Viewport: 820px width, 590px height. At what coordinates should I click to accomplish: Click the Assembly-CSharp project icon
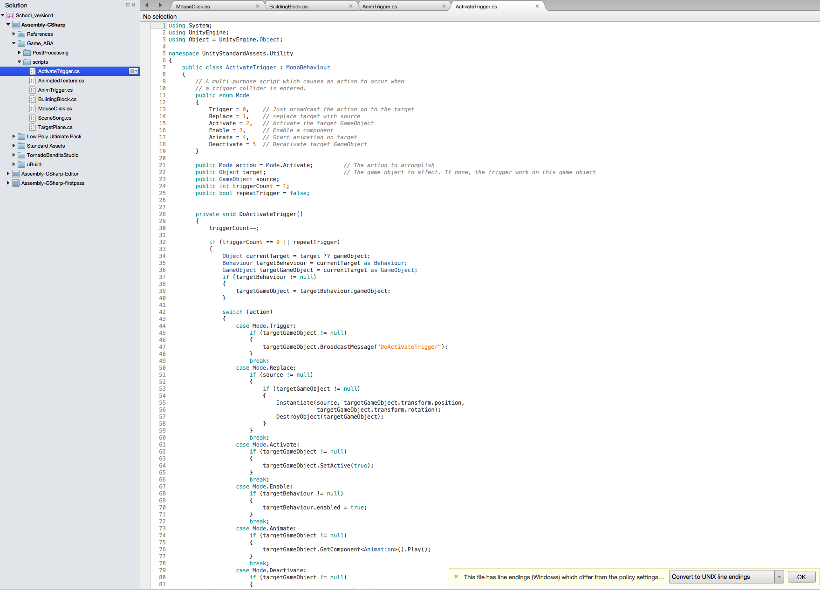click(16, 25)
